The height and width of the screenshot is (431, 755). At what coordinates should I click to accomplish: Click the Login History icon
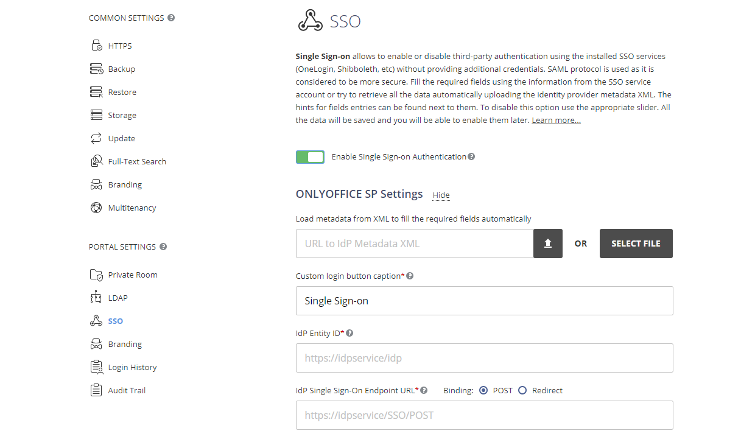[96, 367]
